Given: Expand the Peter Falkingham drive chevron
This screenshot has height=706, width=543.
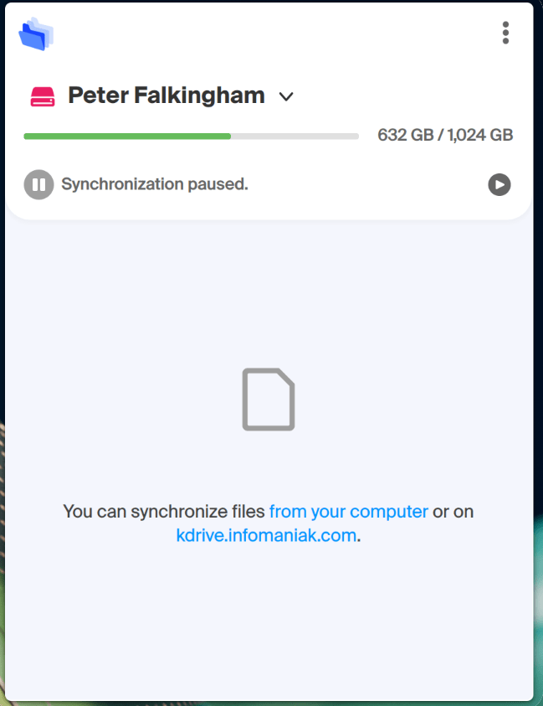Looking at the screenshot, I should [x=286, y=96].
